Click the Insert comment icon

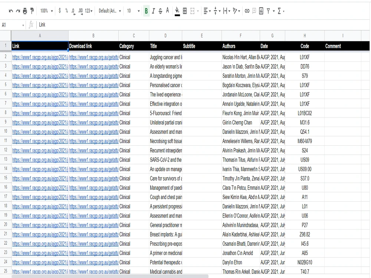pyautogui.click(x=254, y=11)
